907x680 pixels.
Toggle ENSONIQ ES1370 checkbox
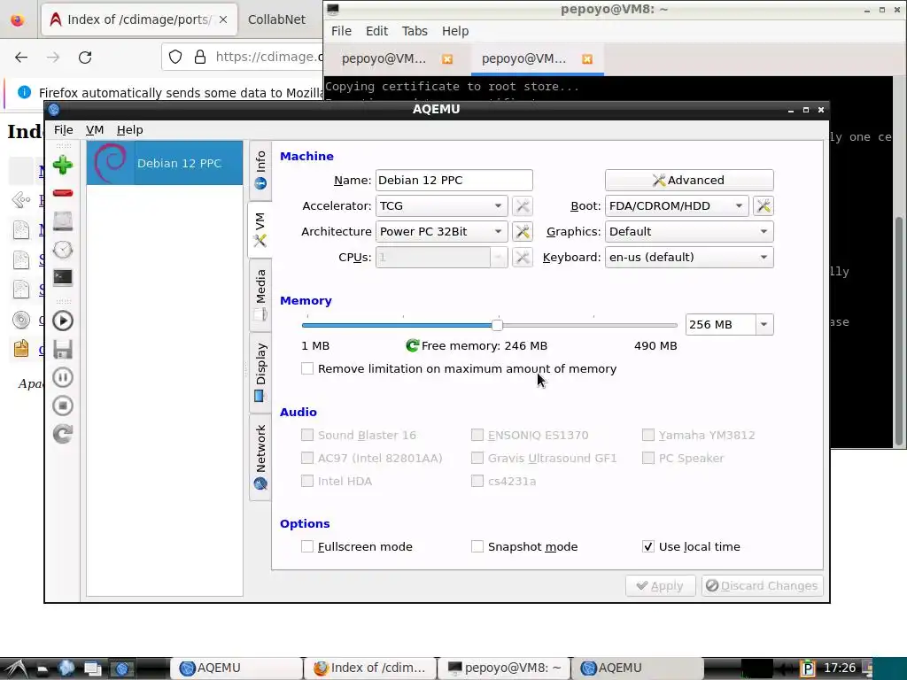pos(477,435)
